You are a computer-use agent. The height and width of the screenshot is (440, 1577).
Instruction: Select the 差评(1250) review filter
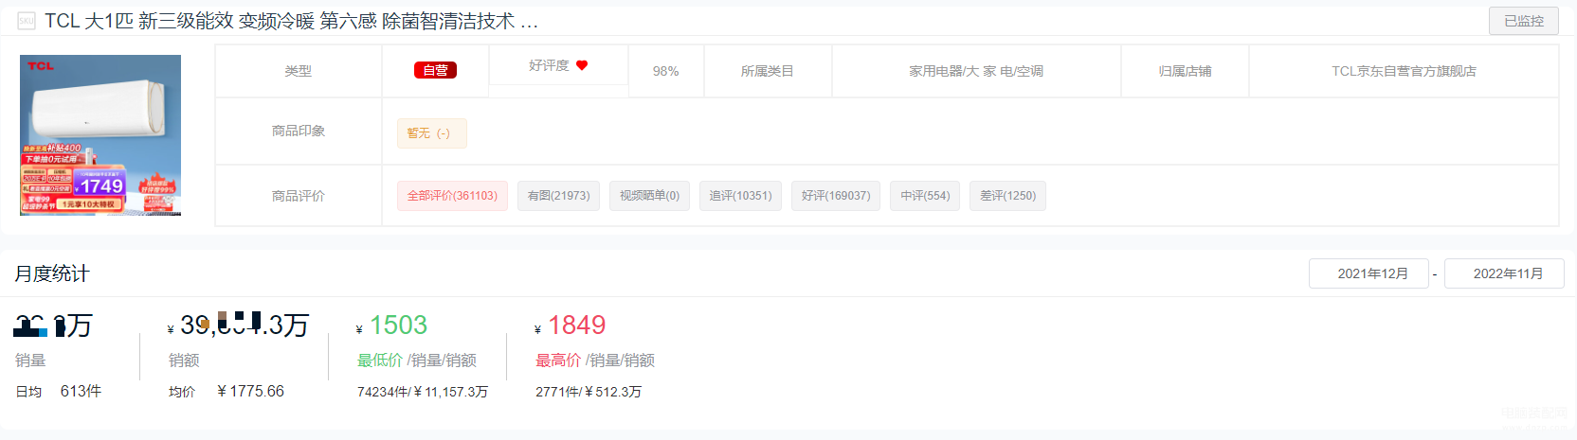coord(1007,196)
